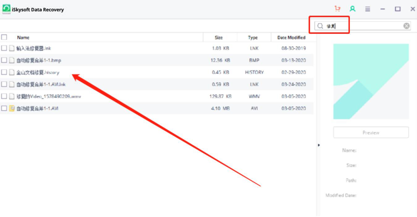Select file name 自动修复合并1-1.bmp

coord(39,61)
